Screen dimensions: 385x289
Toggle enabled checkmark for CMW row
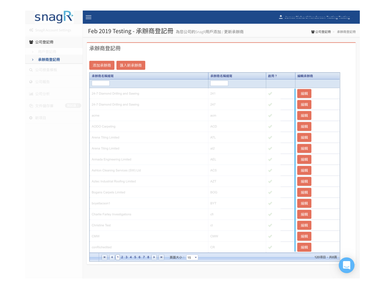[x=270, y=236]
